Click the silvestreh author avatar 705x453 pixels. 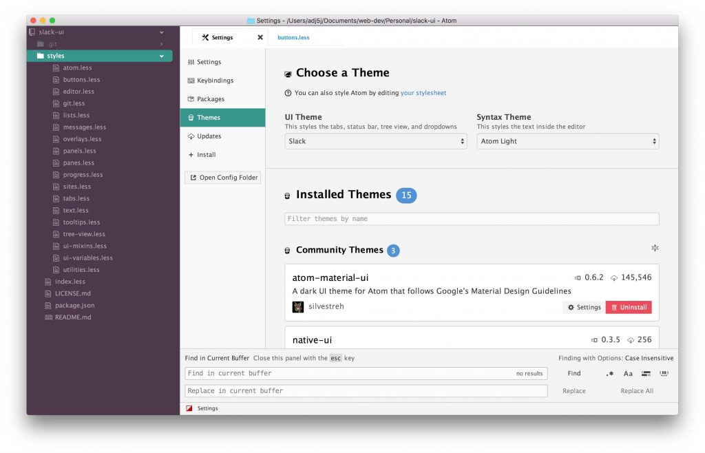(298, 307)
